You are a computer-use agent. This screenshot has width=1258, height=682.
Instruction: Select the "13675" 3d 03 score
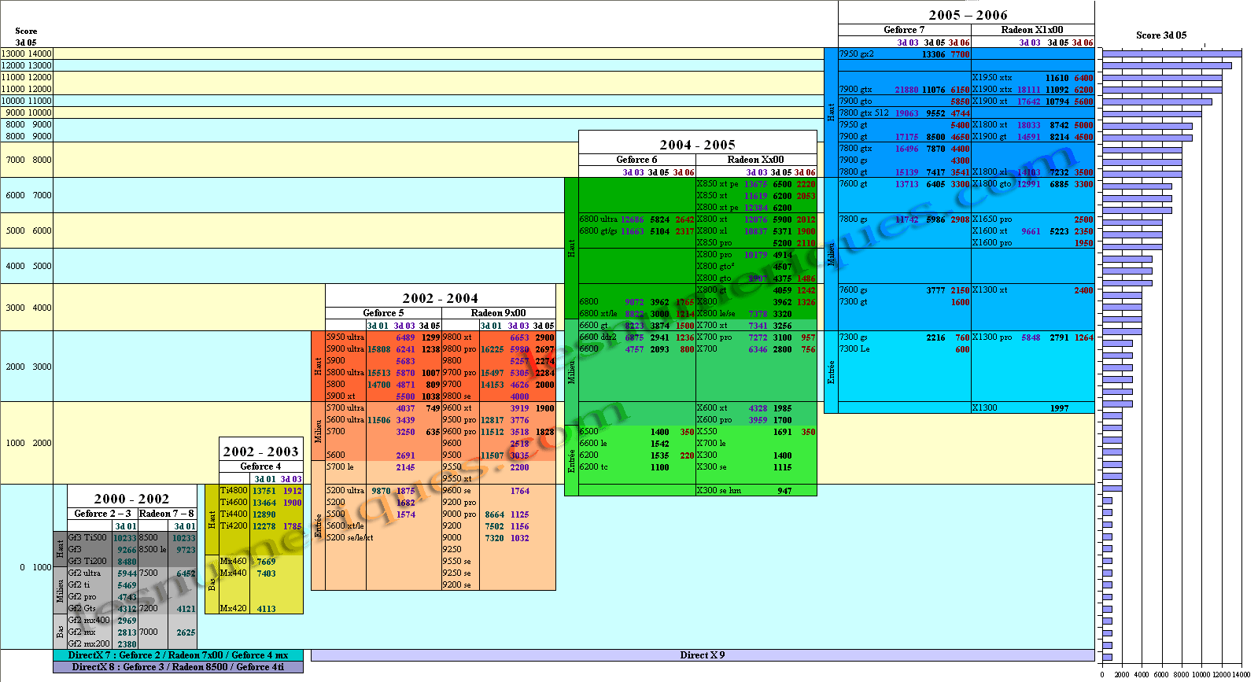(x=756, y=185)
